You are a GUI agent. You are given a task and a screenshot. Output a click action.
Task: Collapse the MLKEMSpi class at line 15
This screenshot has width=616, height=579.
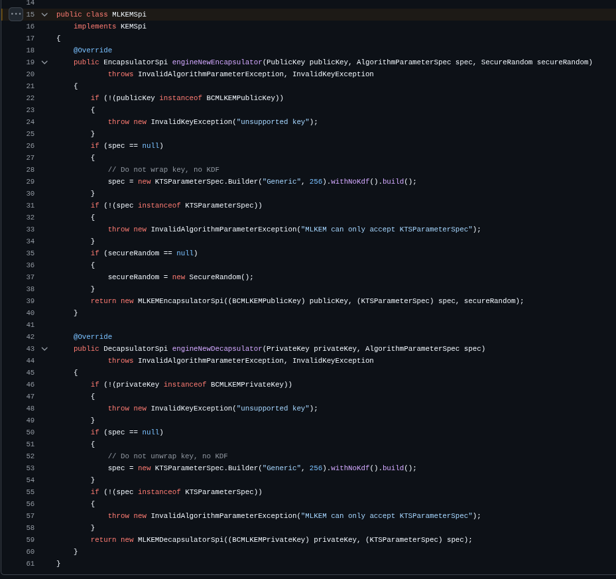click(44, 15)
